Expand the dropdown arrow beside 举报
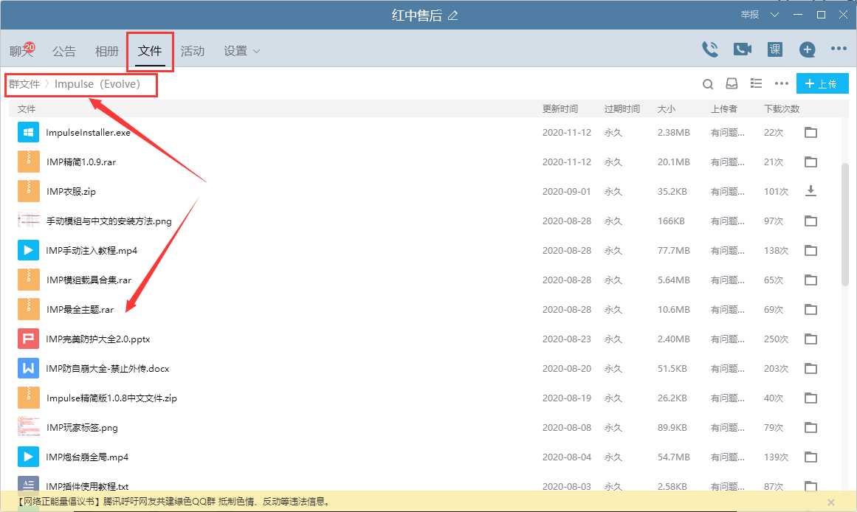 [774, 15]
